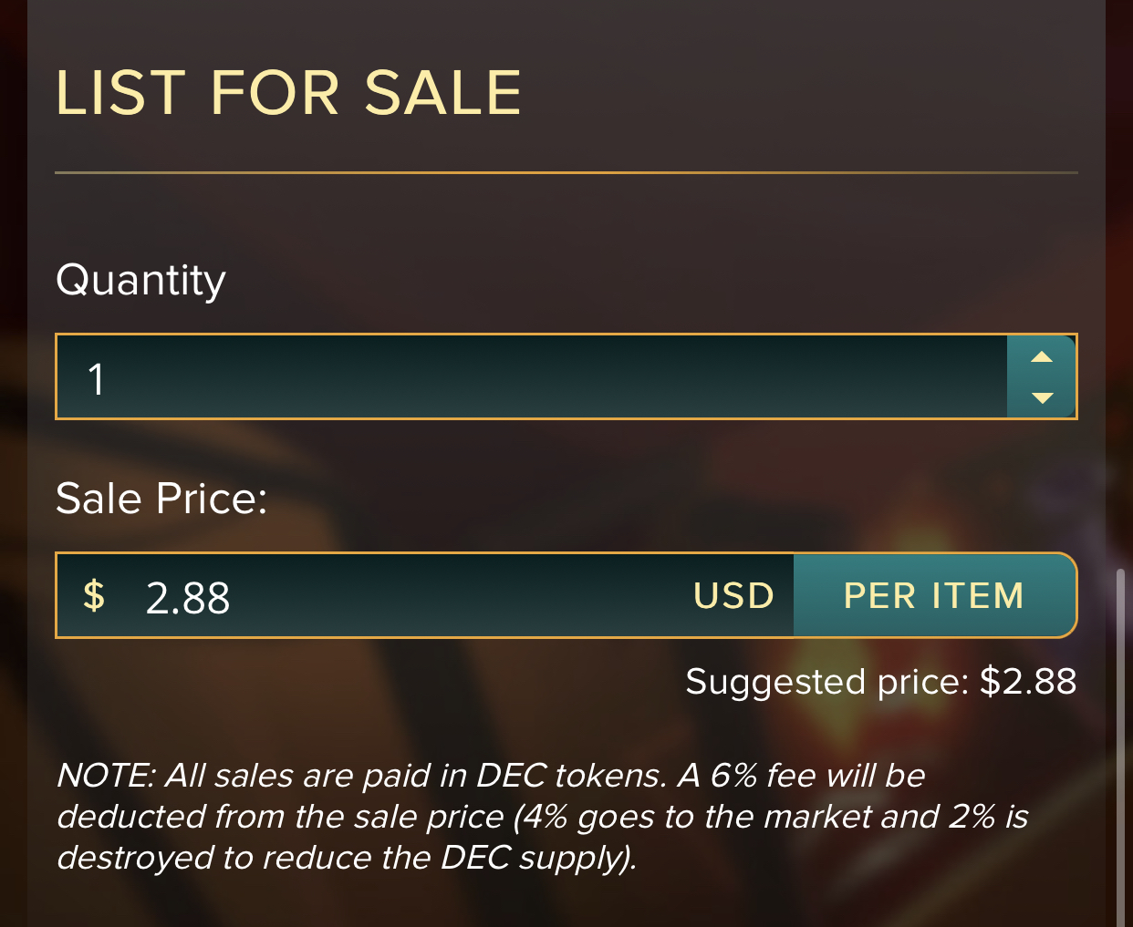Click the dollar sign in price field

pyautogui.click(x=94, y=596)
